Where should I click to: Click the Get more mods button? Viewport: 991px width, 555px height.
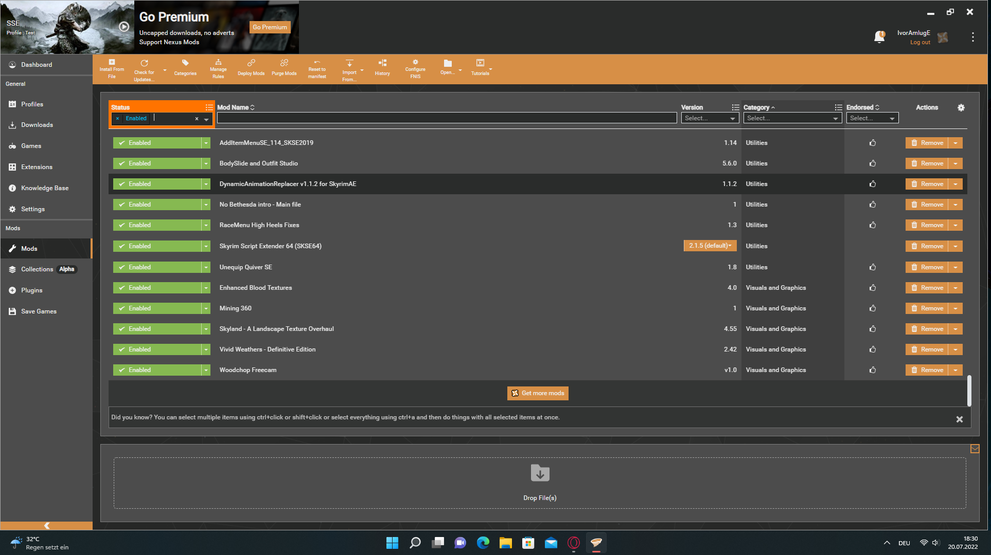(x=538, y=393)
